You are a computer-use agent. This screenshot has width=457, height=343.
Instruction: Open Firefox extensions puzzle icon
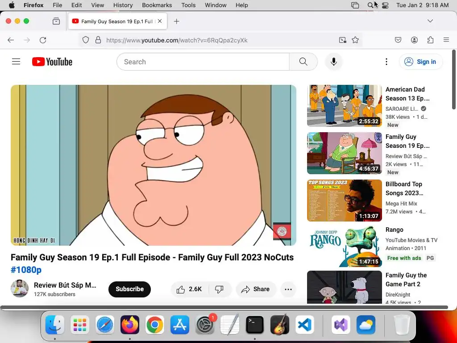[430, 40]
